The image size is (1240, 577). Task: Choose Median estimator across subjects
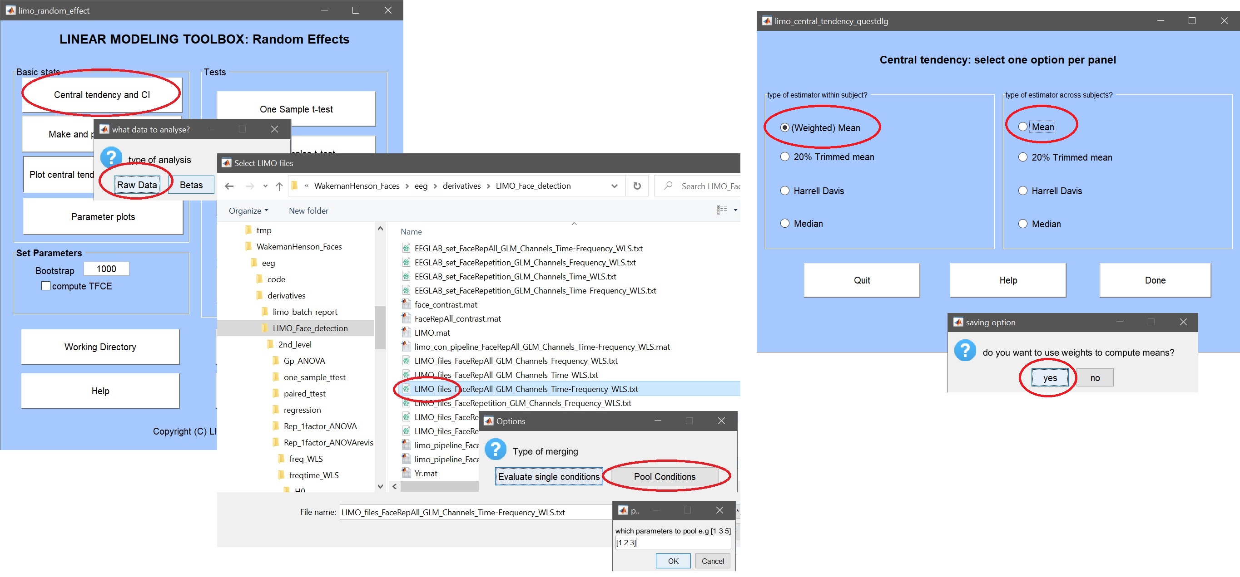(1023, 224)
